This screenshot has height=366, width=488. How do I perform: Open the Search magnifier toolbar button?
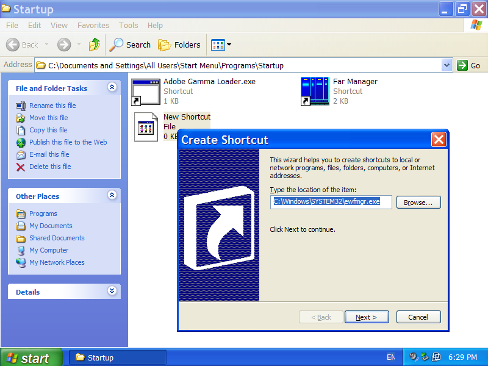point(130,45)
